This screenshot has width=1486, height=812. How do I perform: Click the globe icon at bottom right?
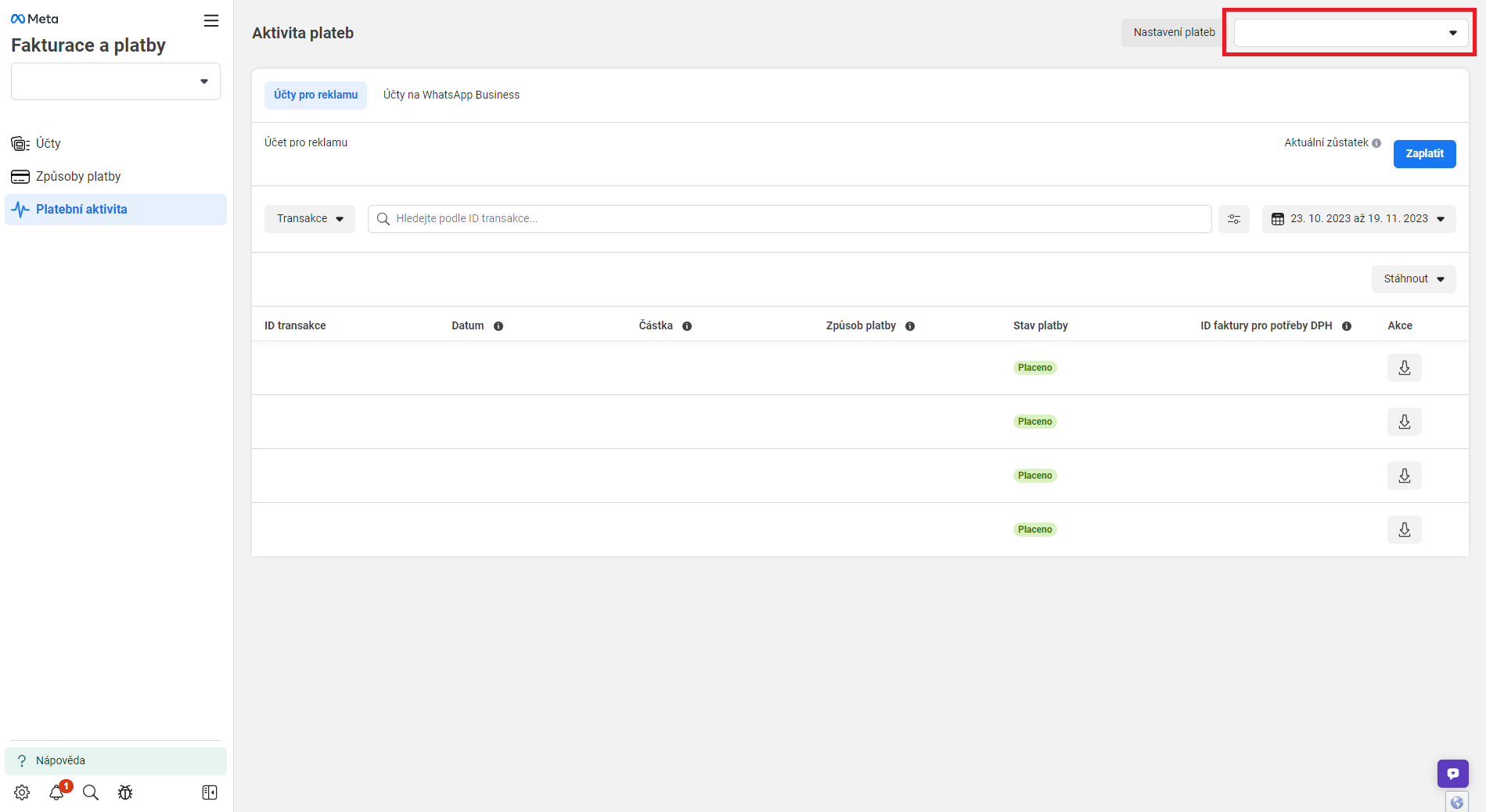click(x=1456, y=802)
